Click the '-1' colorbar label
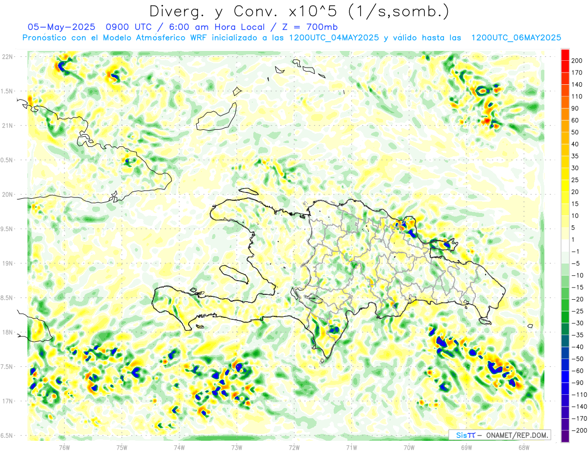The image size is (588, 454). [x=575, y=252]
